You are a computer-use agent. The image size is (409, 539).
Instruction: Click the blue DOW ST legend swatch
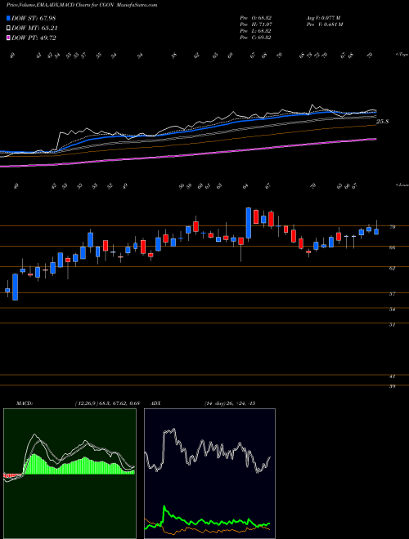[x=9, y=18]
